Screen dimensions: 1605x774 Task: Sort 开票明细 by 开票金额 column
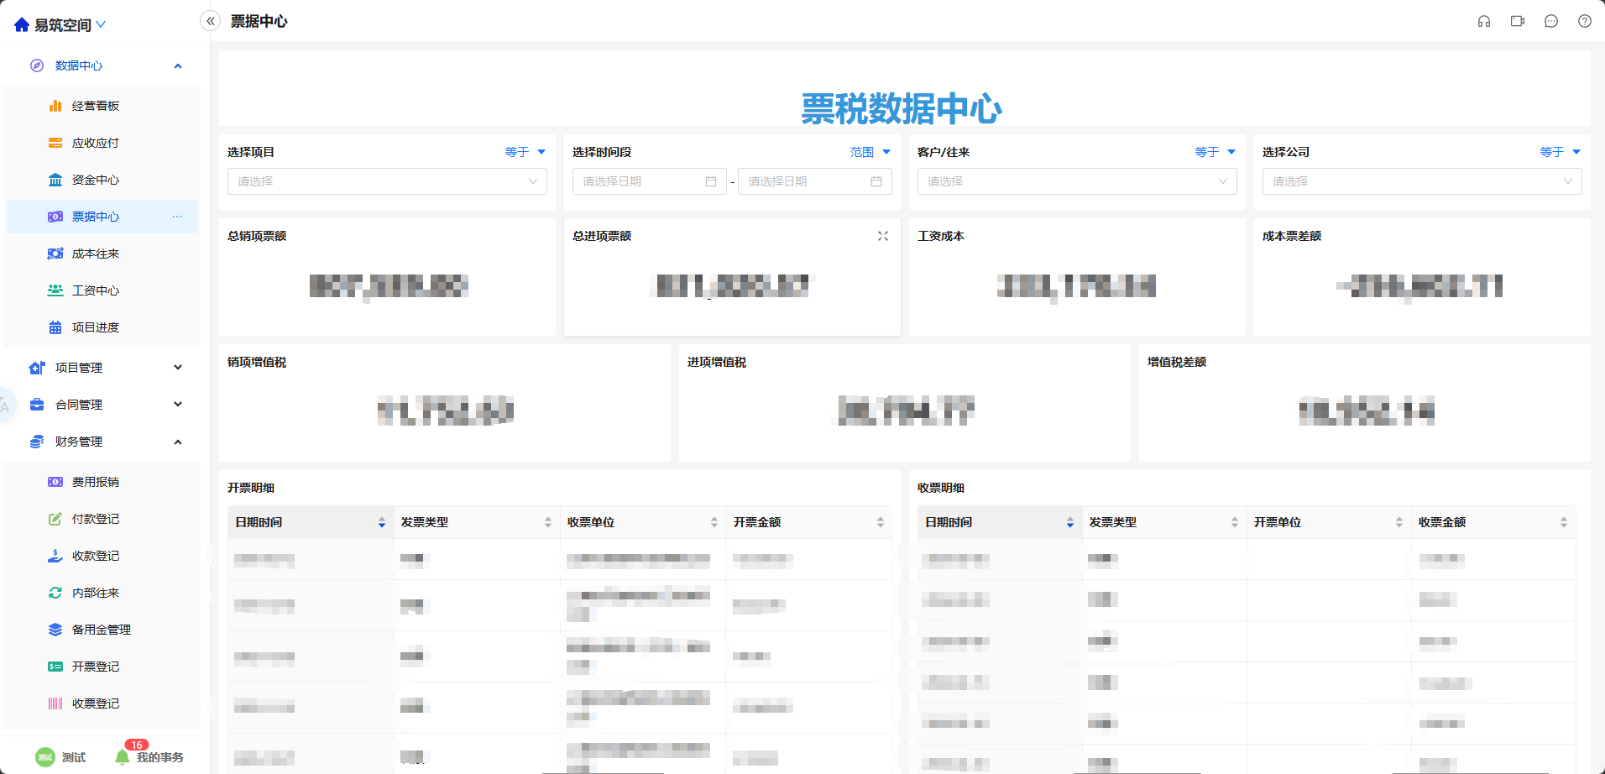(x=881, y=522)
